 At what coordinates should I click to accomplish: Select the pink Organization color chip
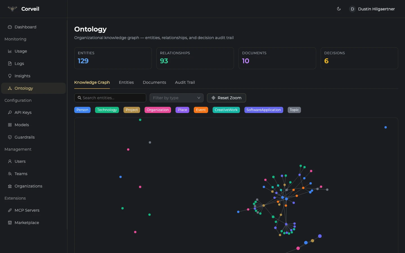tap(157, 110)
